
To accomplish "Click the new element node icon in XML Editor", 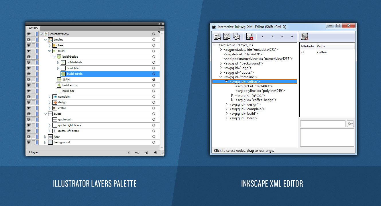I will click(x=217, y=37).
